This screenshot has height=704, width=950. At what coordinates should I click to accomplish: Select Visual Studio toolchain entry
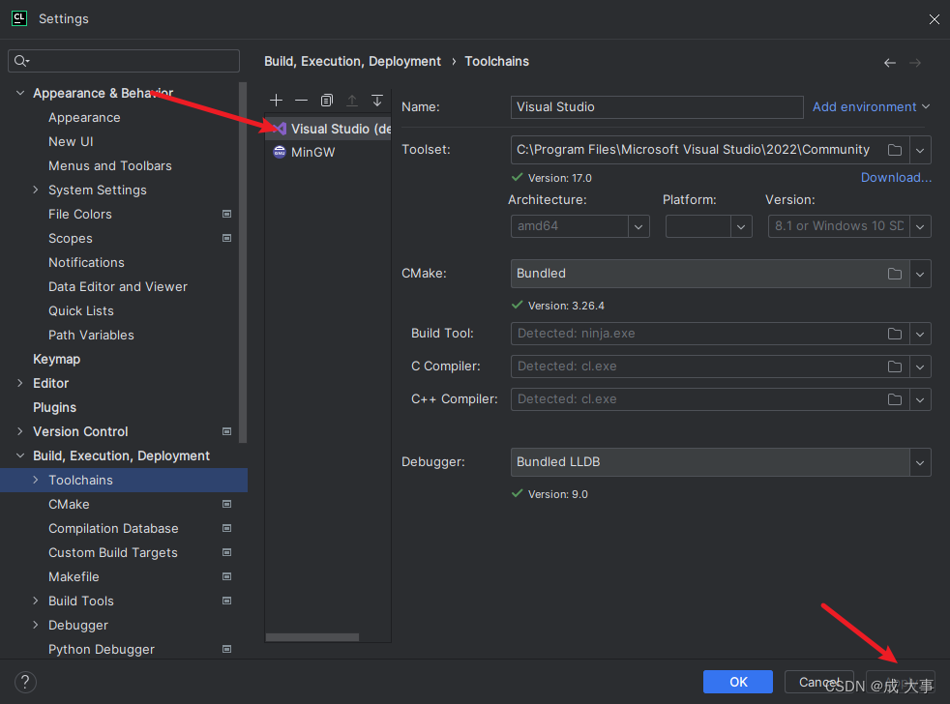tap(329, 129)
